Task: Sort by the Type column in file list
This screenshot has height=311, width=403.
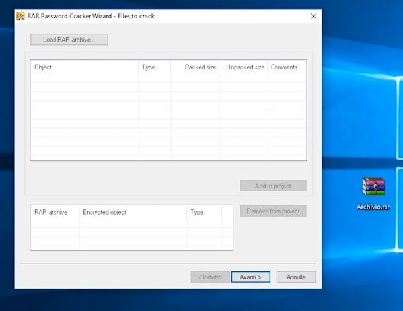Action: [155, 67]
